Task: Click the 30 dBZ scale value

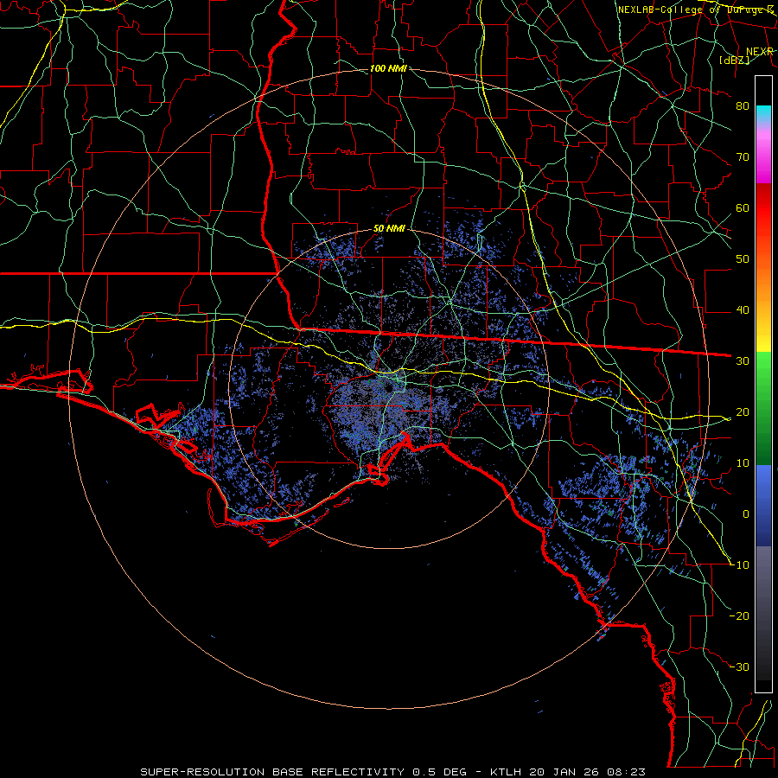Action: tap(743, 361)
